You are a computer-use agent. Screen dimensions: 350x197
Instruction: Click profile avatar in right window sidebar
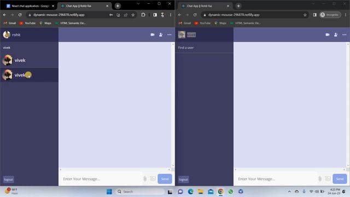(x=182, y=34)
